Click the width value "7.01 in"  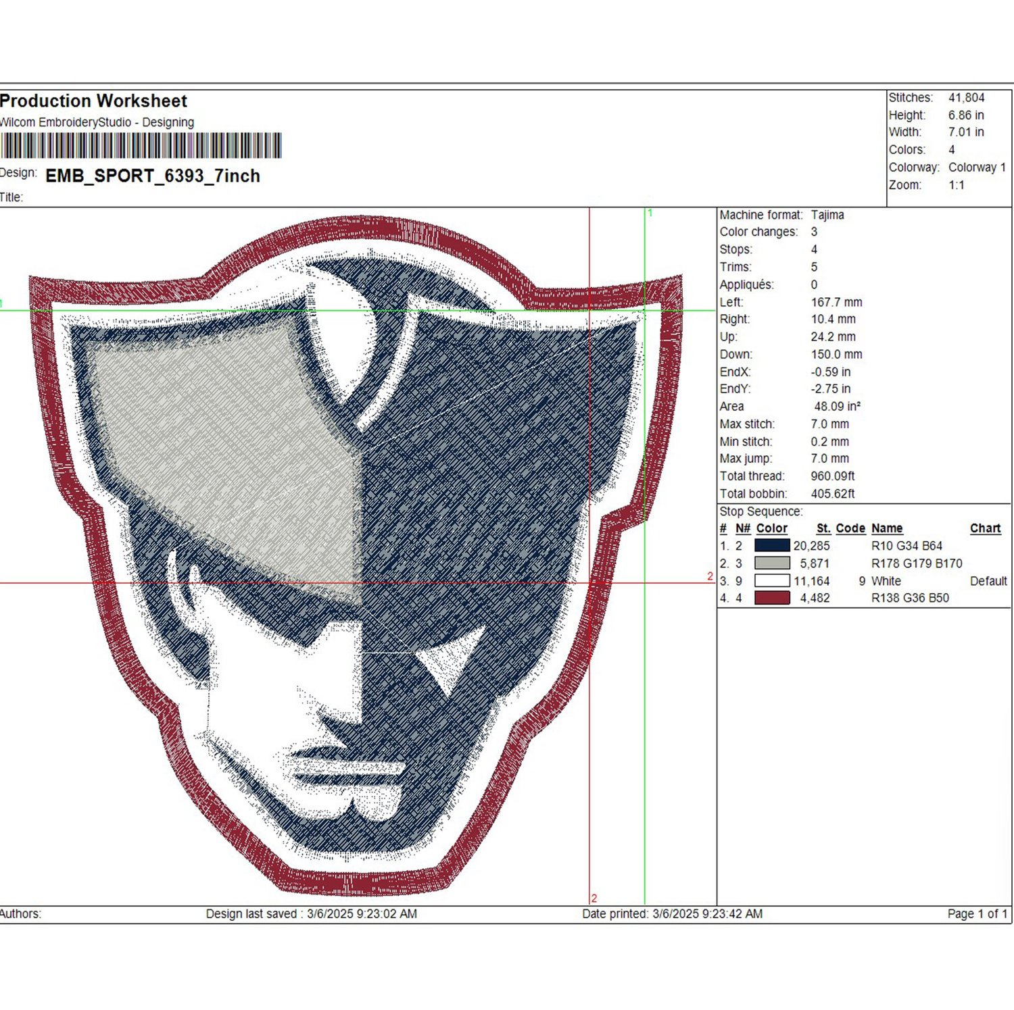pyautogui.click(x=966, y=132)
